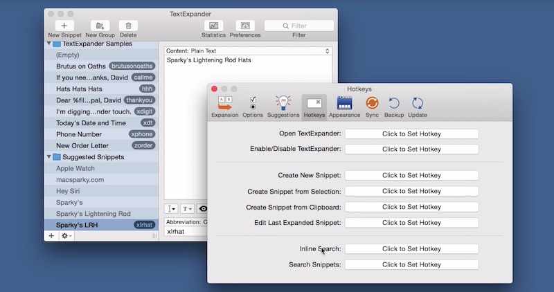Select the thankyou snippet row
Viewport: 554px width, 292px height.
tap(101, 100)
